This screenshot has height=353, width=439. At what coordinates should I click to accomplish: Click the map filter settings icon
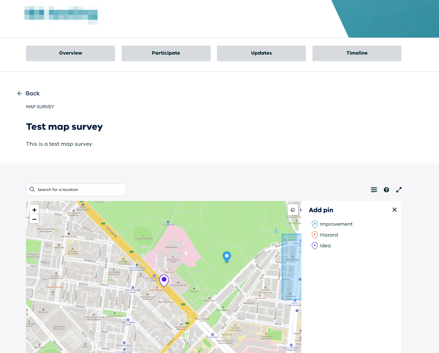pyautogui.click(x=374, y=190)
